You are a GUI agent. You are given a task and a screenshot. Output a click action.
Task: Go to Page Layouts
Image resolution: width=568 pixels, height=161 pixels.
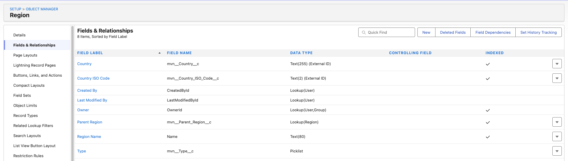(37, 55)
